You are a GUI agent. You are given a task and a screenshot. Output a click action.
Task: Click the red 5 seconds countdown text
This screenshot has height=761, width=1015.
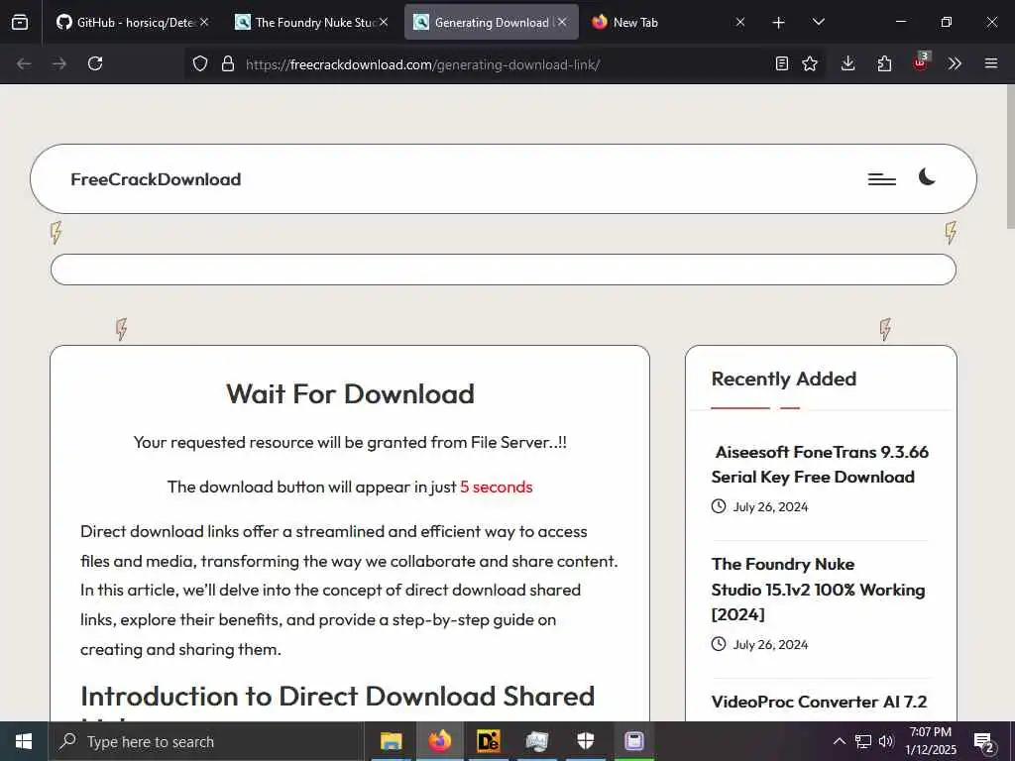pyautogui.click(x=497, y=487)
